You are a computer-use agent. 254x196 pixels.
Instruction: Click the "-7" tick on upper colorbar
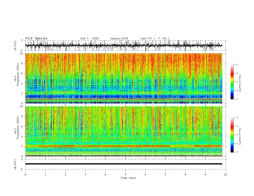[x=236, y=100]
